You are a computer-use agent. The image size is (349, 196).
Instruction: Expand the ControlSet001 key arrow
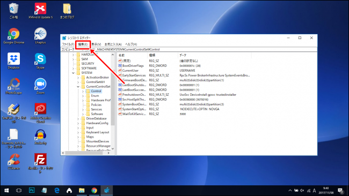point(78,82)
